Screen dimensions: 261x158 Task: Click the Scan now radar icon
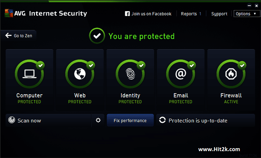point(12,120)
